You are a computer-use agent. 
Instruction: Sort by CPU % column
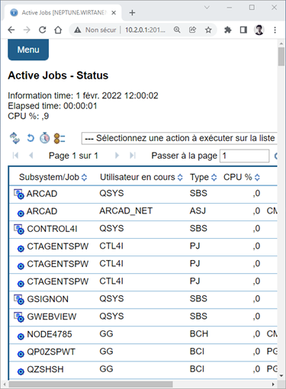click(x=257, y=177)
